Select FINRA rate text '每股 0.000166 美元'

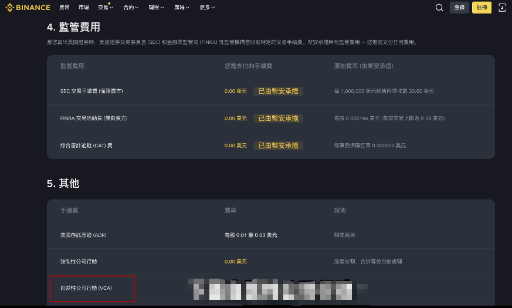point(357,119)
